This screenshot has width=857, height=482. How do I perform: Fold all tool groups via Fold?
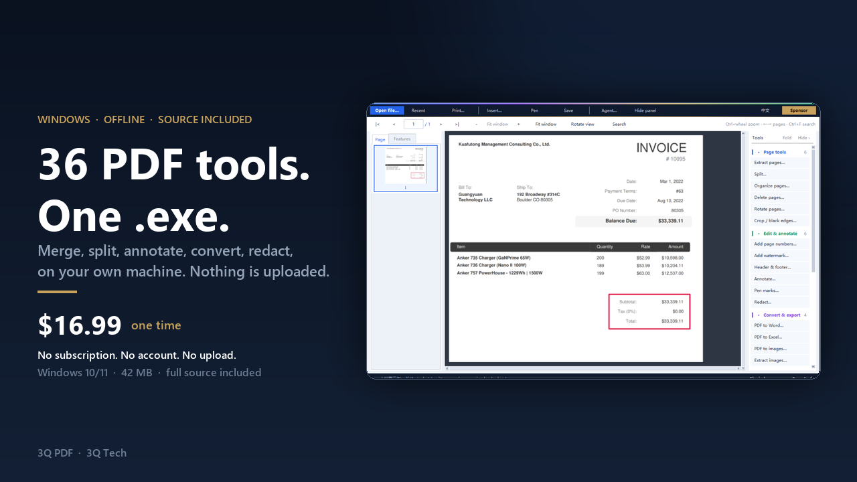tap(787, 138)
